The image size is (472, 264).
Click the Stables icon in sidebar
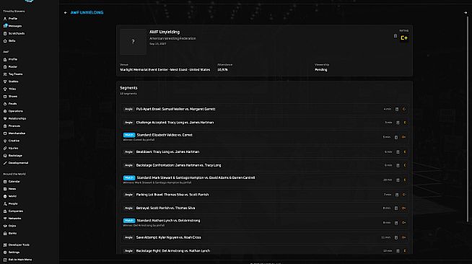click(5, 82)
